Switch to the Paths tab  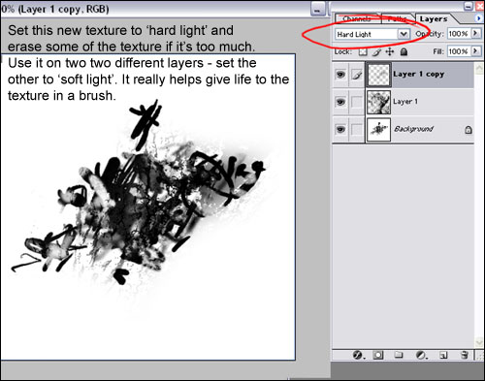[x=398, y=18]
